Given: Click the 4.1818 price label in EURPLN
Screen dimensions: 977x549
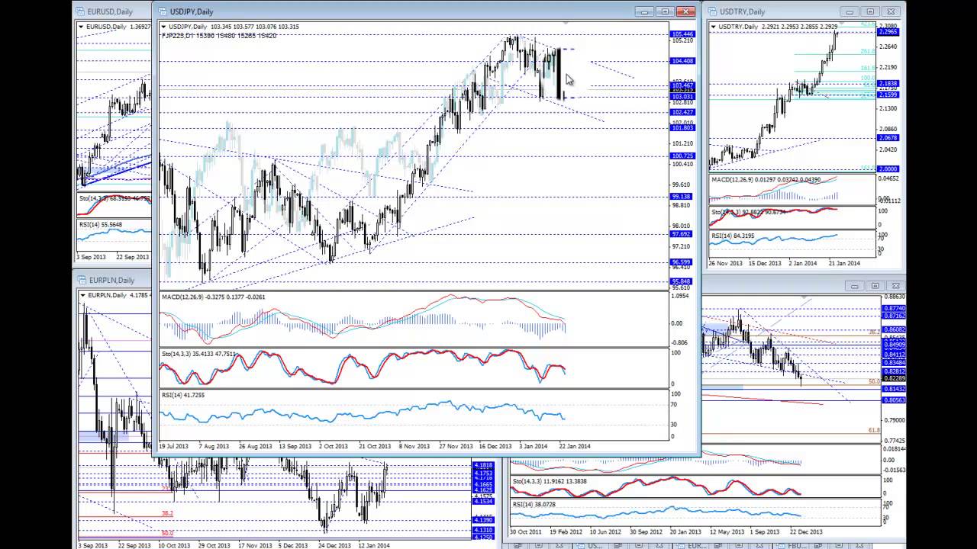Looking at the screenshot, I should point(483,465).
